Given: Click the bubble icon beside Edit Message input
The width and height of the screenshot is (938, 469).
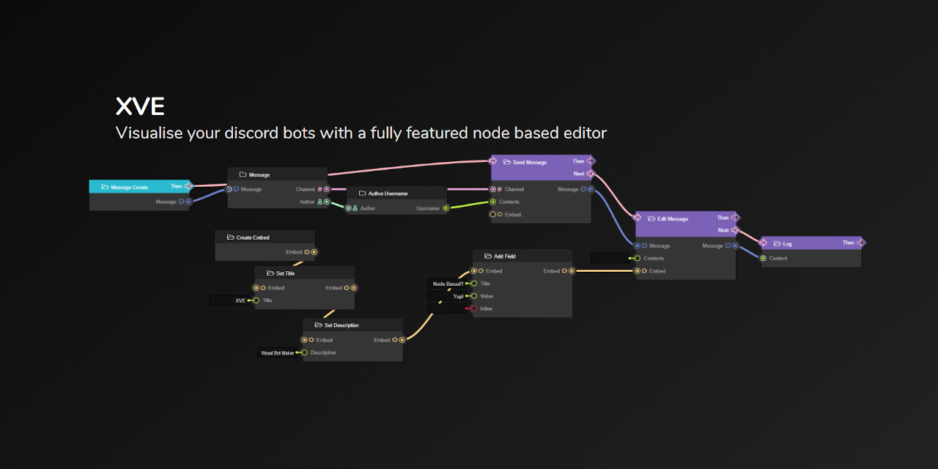Looking at the screenshot, I should 644,245.
